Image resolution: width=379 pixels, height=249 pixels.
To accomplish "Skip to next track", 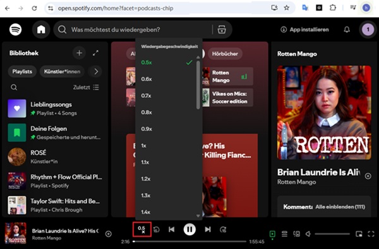I will coord(208,229).
